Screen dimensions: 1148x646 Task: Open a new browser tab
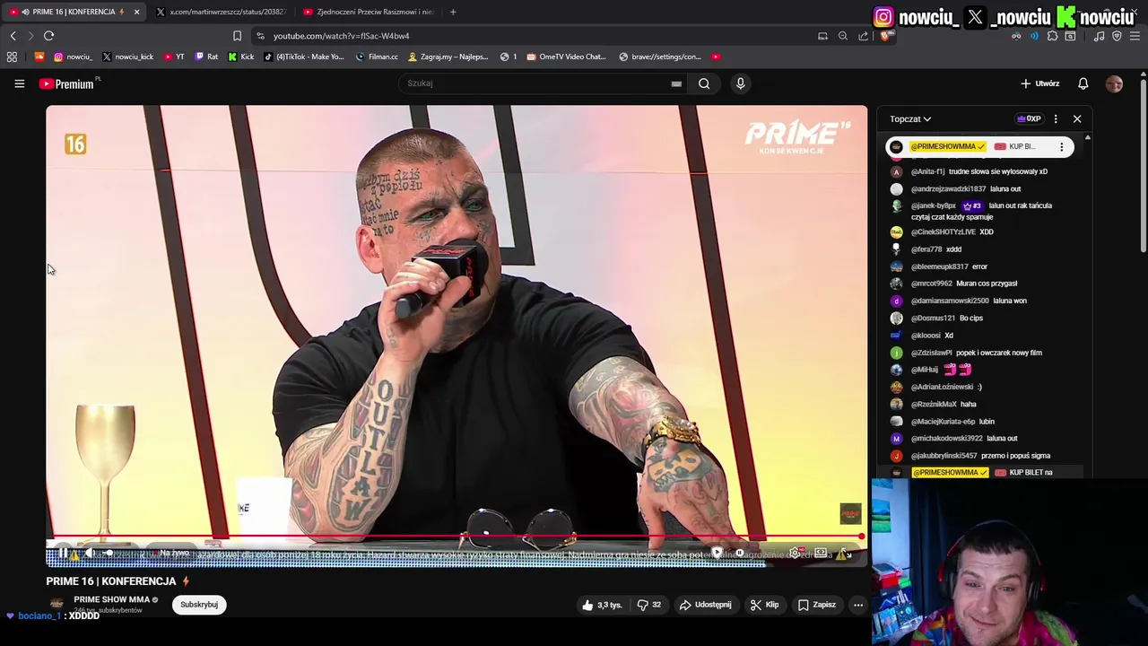[x=453, y=12]
